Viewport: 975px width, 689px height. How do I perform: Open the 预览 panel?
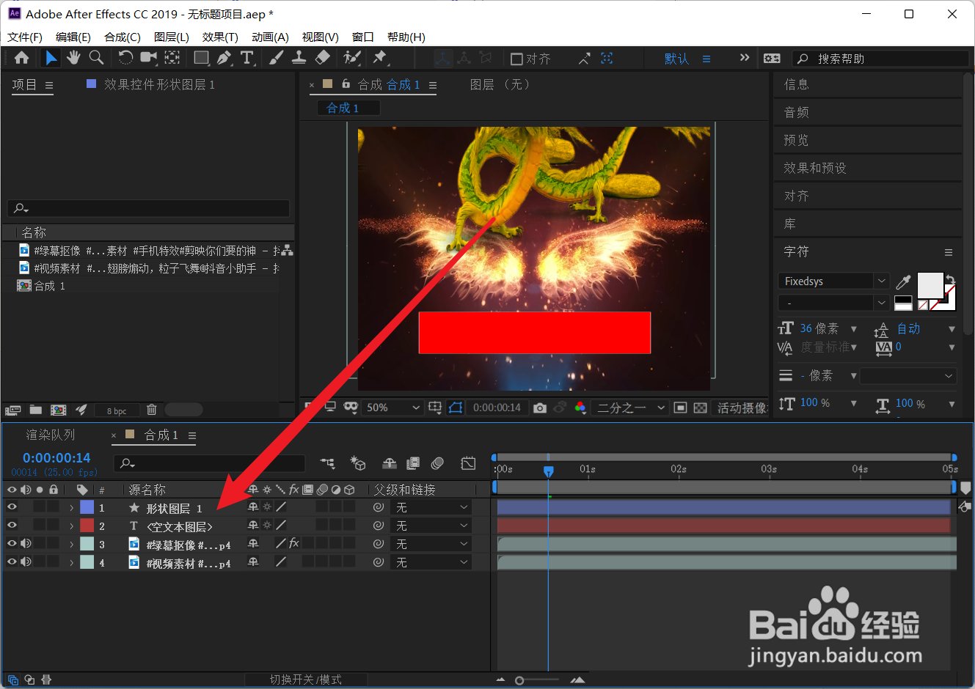796,140
